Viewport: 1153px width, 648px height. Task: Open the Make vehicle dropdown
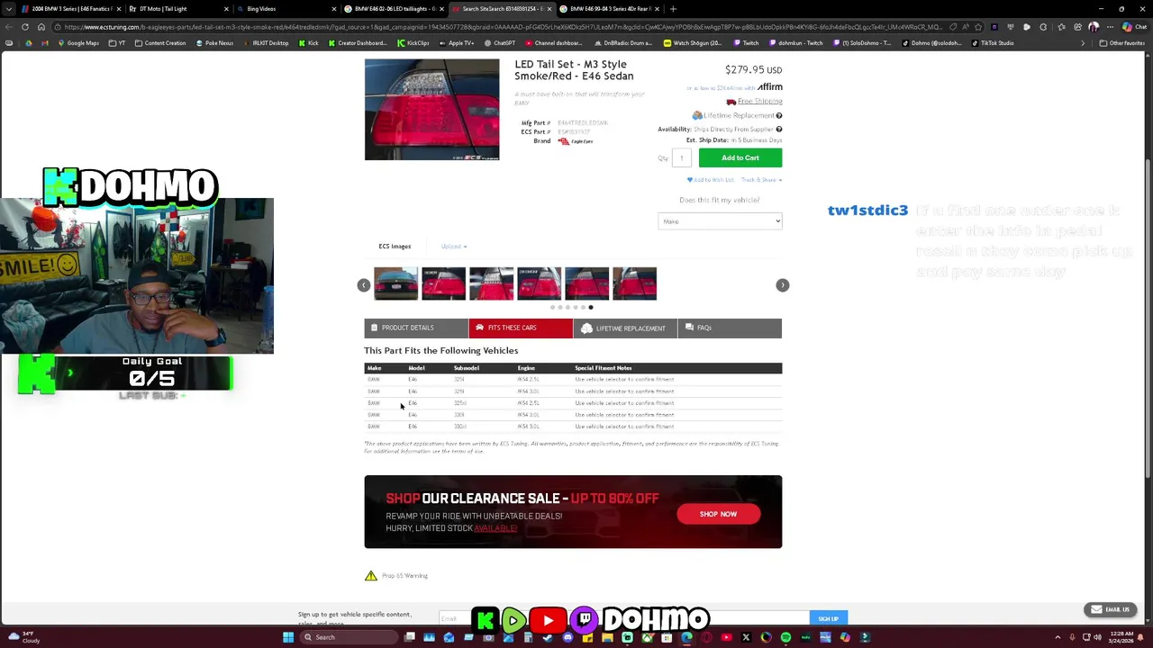click(x=720, y=221)
